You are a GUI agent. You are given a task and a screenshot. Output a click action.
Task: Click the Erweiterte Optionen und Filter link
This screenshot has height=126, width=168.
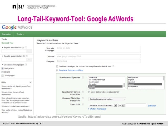71,70
